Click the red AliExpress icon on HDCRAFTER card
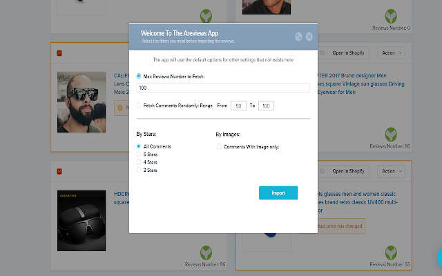This screenshot has width=442, height=276. click(x=59, y=171)
